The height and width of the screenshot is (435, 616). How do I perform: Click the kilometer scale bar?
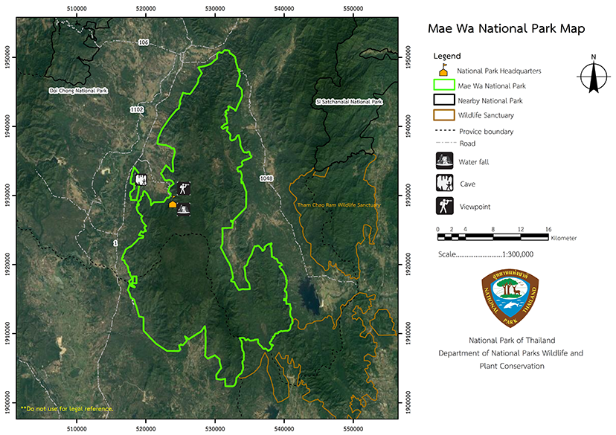493,236
